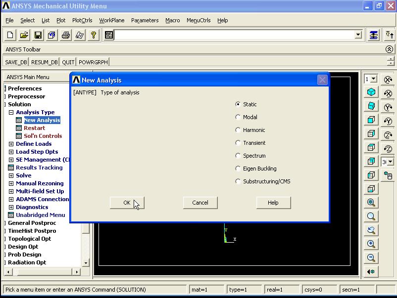
Task: Open the command input history dropdown
Action: click(358, 35)
